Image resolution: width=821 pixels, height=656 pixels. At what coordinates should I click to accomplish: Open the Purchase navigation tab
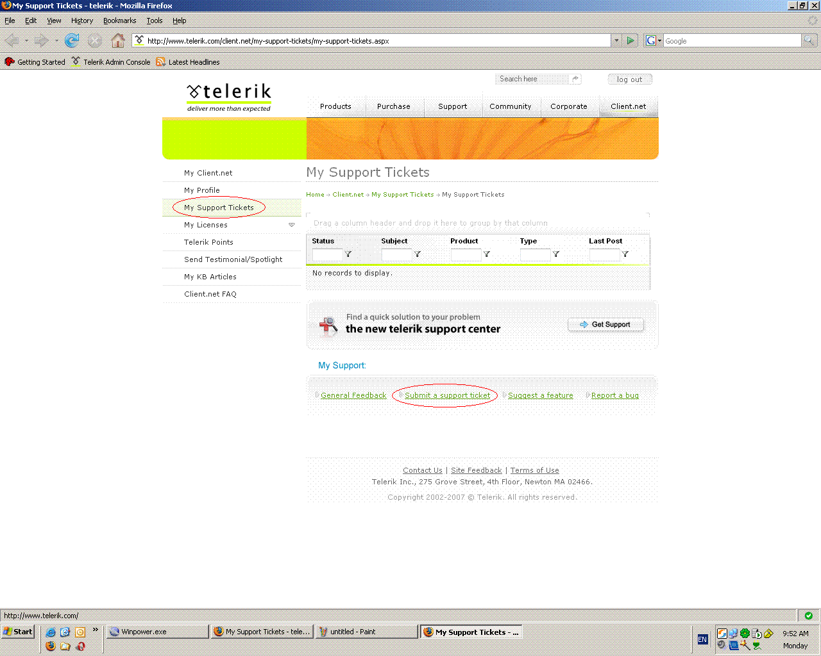coord(394,106)
